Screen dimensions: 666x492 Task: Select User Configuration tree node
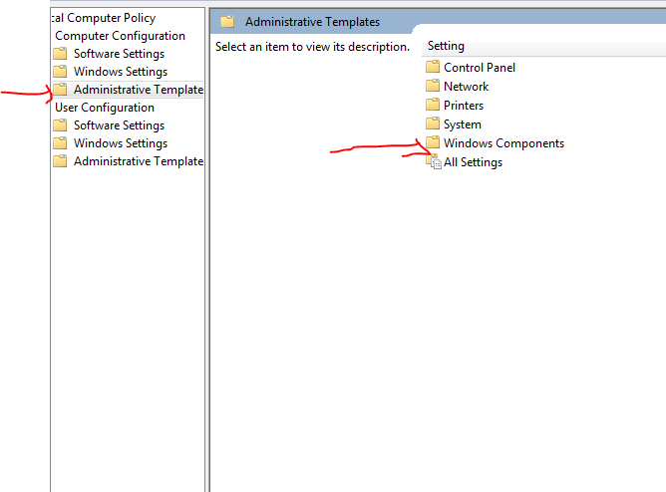click(x=105, y=108)
